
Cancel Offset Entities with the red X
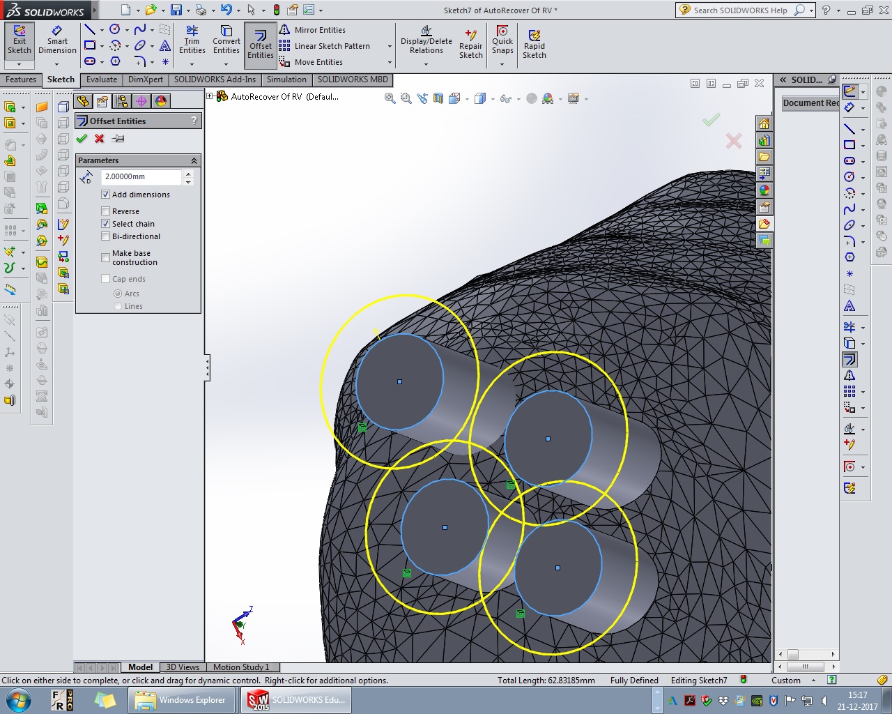[x=100, y=139]
